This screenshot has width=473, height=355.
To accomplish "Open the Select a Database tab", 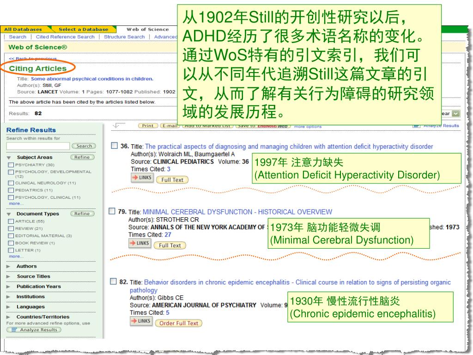I will pyautogui.click(x=84, y=29).
